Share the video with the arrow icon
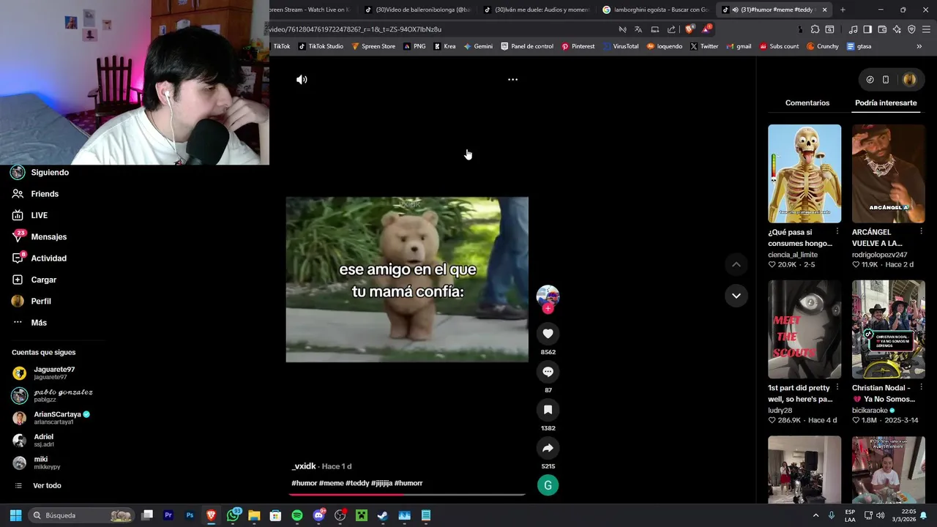The image size is (937, 527). (548, 448)
